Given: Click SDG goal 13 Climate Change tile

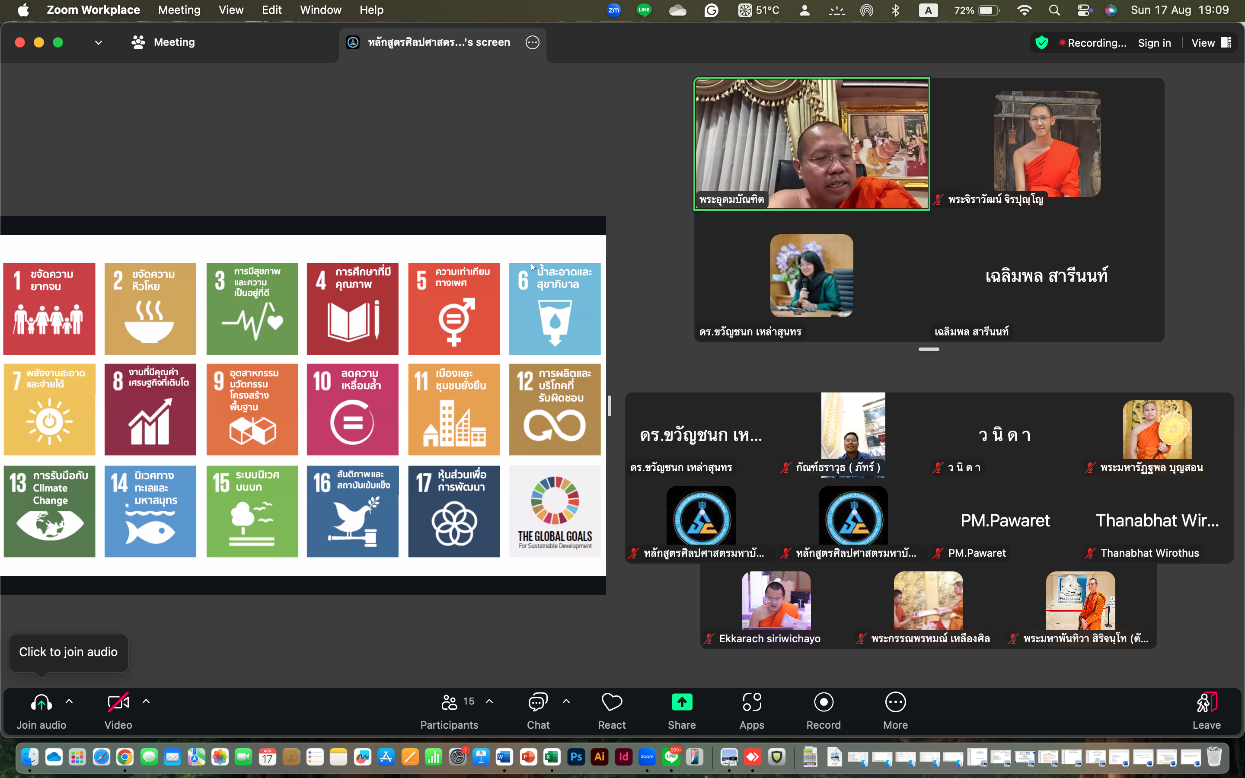Looking at the screenshot, I should (49, 511).
